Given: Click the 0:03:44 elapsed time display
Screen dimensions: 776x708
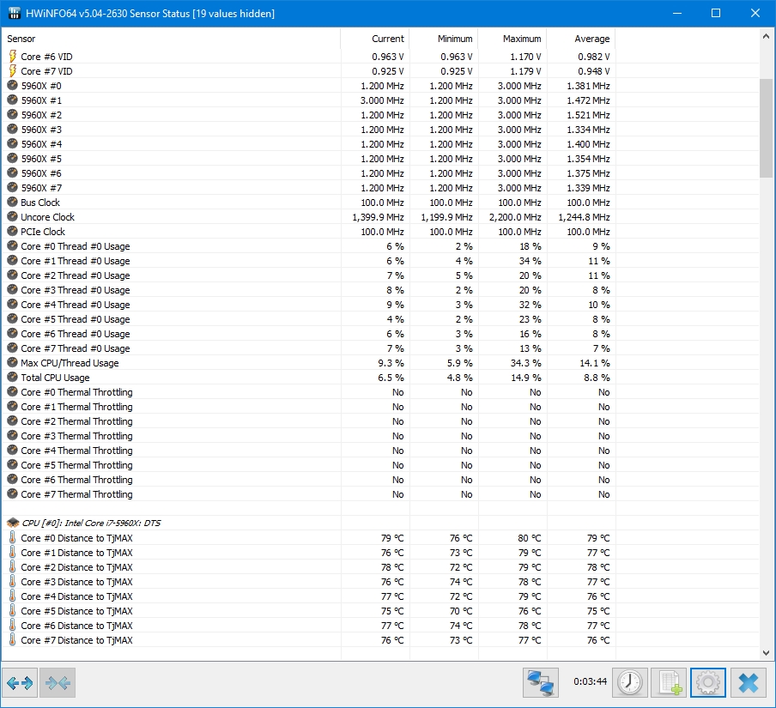Looking at the screenshot, I should (x=590, y=681).
